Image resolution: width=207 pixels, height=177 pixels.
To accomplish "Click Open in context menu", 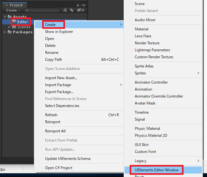I will click(79, 39).
